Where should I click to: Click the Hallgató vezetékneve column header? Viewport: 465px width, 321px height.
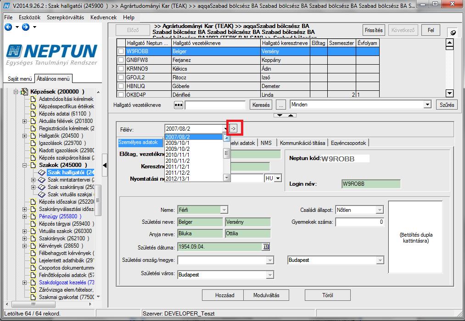[x=216, y=43]
